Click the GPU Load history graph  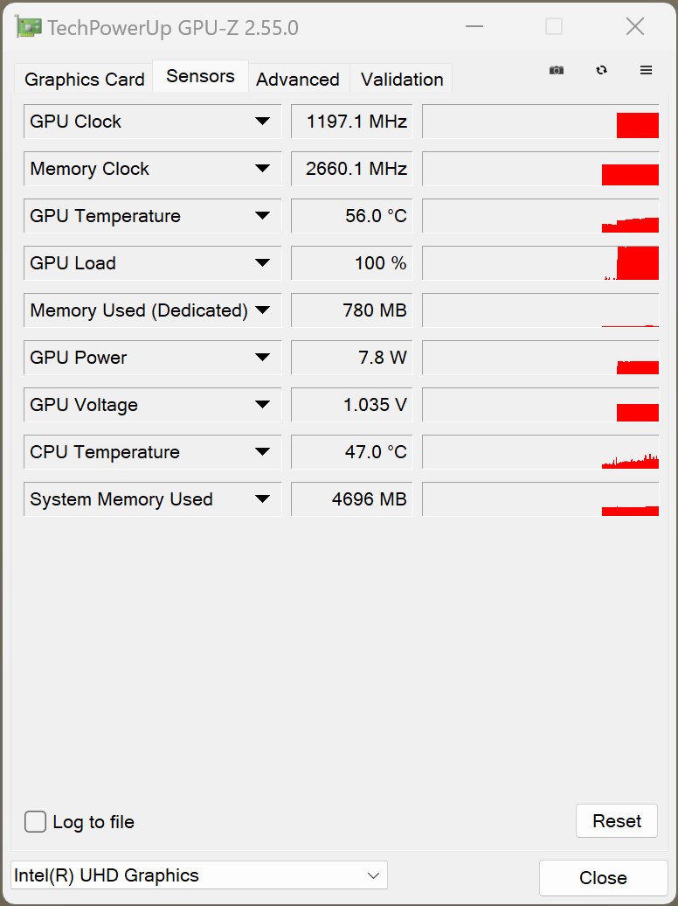540,263
